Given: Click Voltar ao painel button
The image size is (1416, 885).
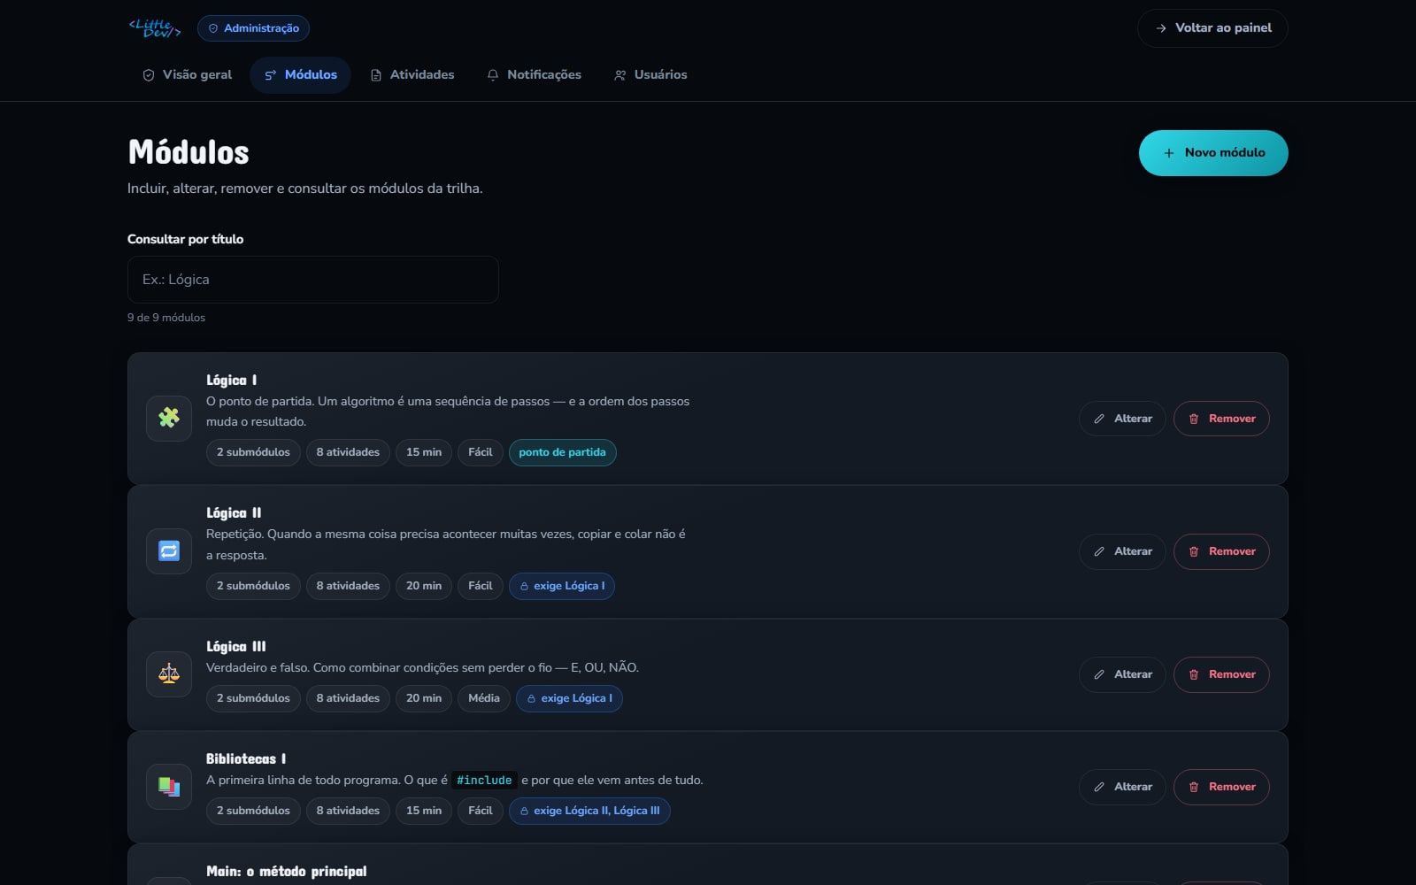Looking at the screenshot, I should click(1212, 28).
